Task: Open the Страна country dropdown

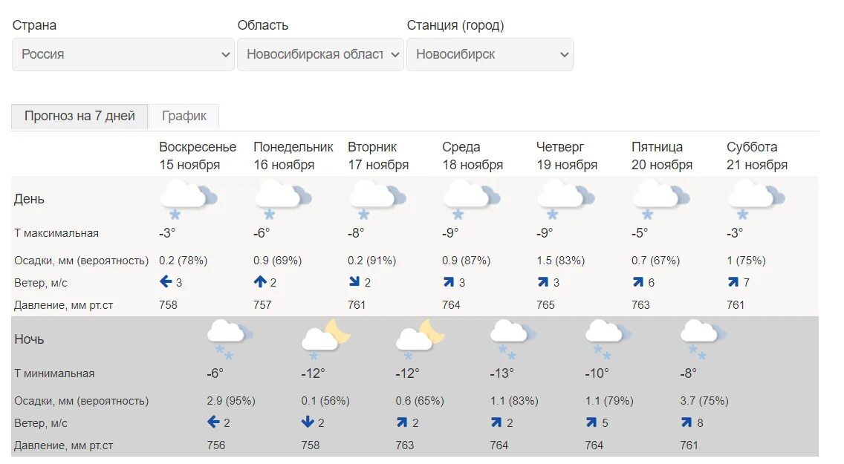Action: click(x=123, y=54)
